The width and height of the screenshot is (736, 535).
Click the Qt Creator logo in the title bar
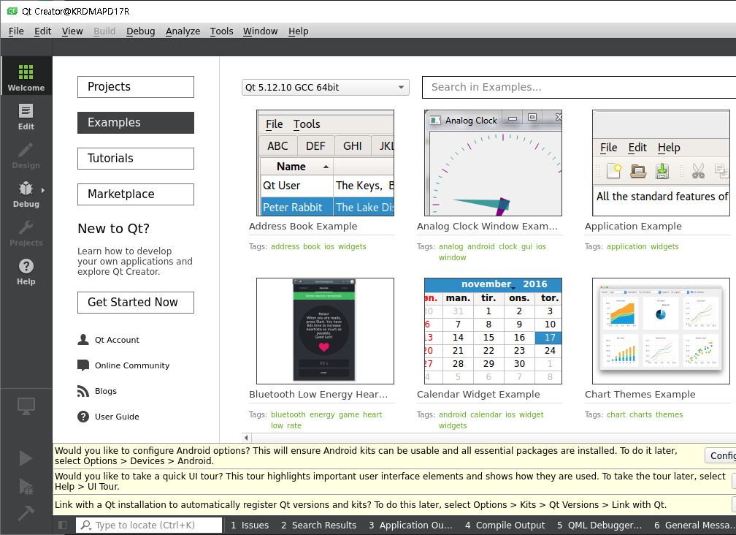(12, 11)
